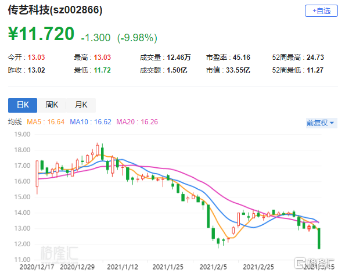Select the tall green candlestick near 2021/2/5

click(x=208, y=216)
